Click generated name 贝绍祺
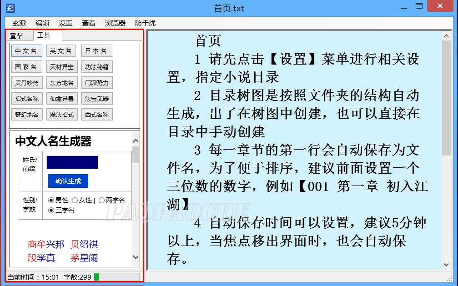The height and width of the screenshot is (286, 458). [84, 244]
